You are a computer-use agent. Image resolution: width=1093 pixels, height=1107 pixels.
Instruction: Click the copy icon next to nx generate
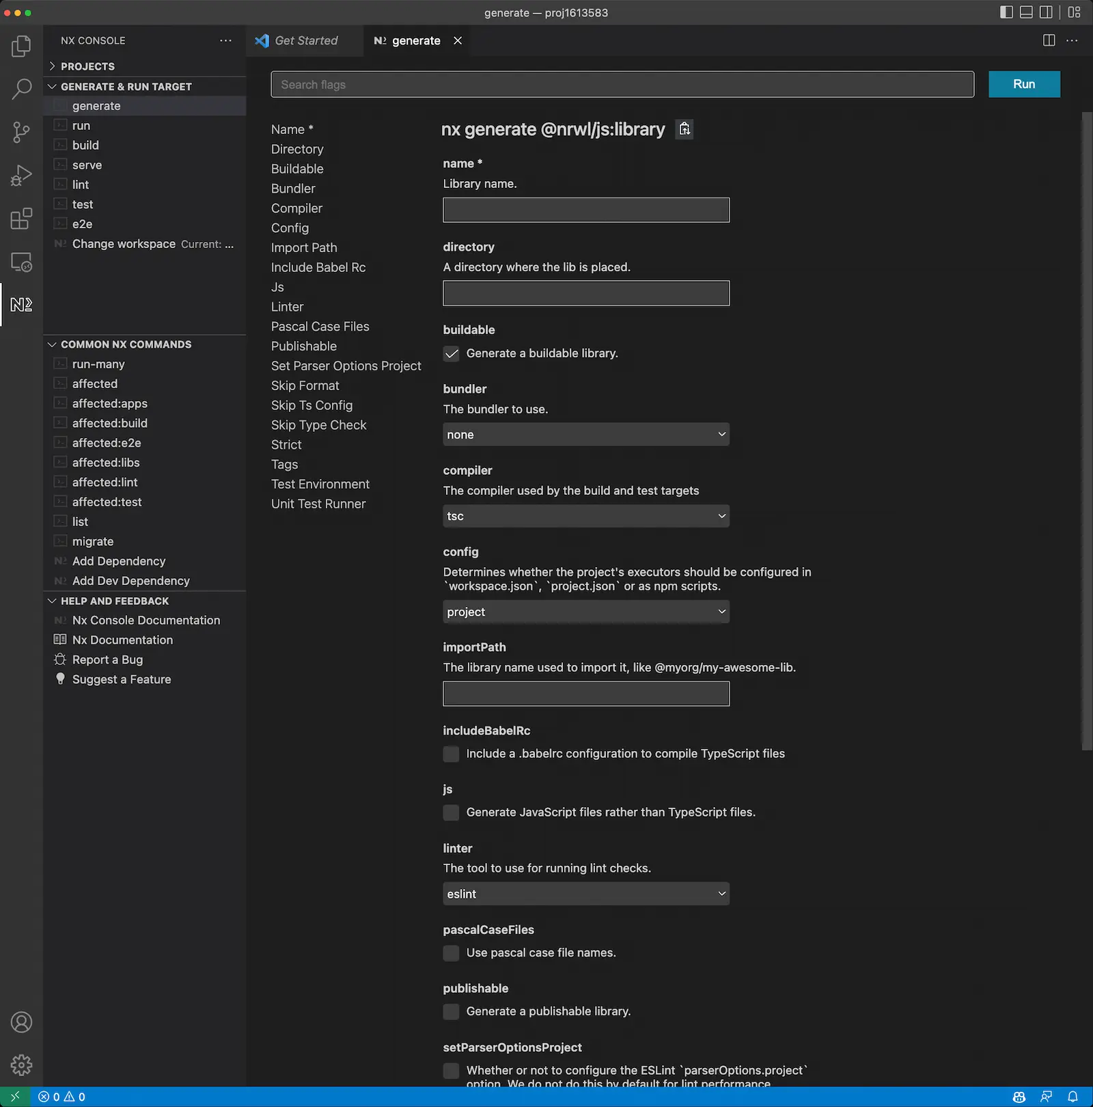(x=684, y=128)
